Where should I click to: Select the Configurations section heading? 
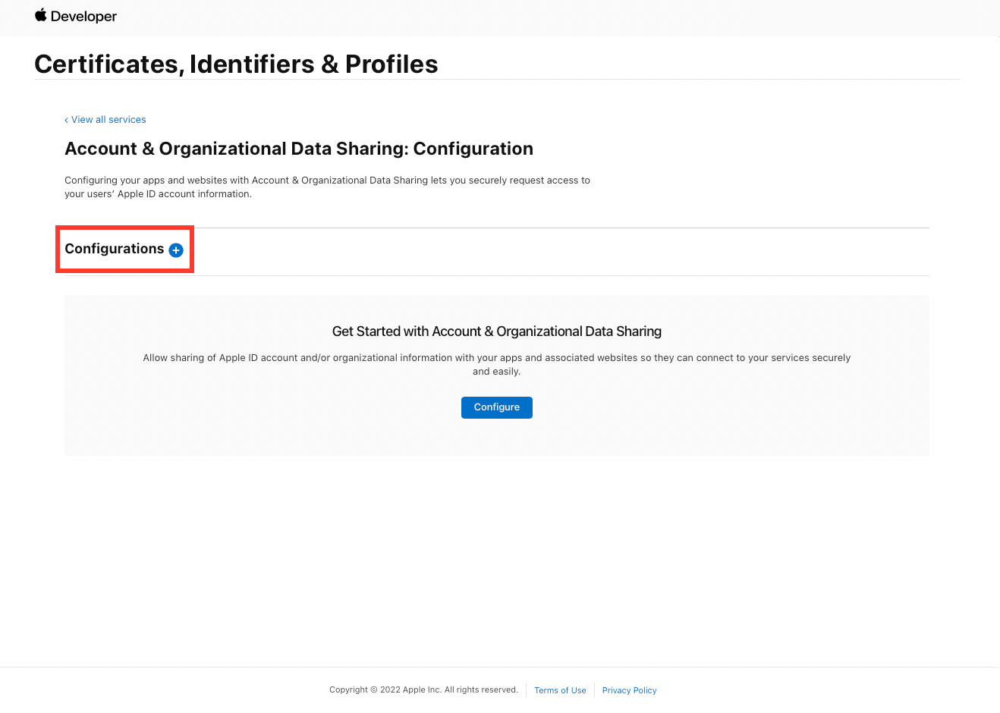115,248
